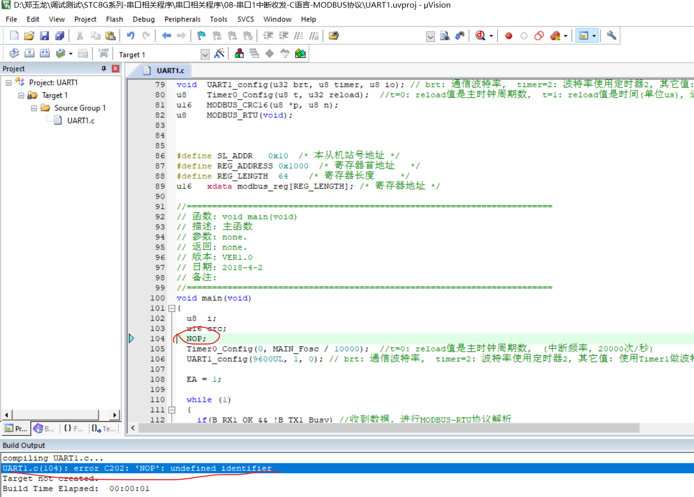Click the Save All toolbar icon
The height and width of the screenshot is (497, 694).
[60, 36]
